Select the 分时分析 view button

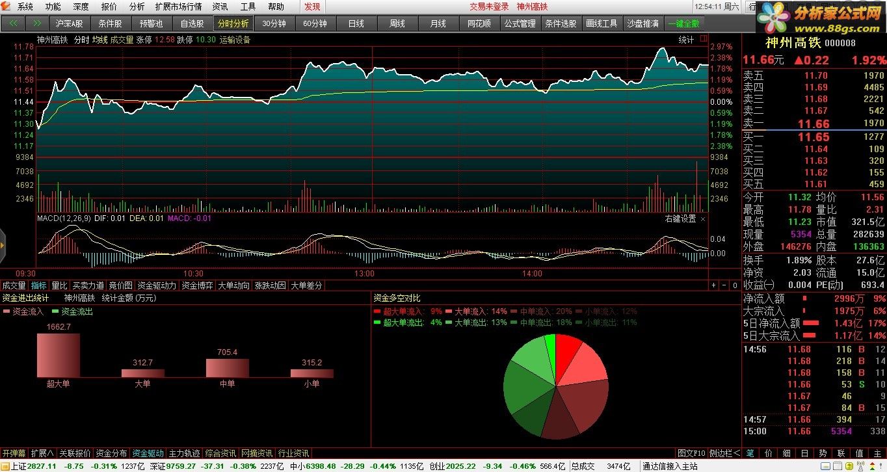click(x=233, y=23)
